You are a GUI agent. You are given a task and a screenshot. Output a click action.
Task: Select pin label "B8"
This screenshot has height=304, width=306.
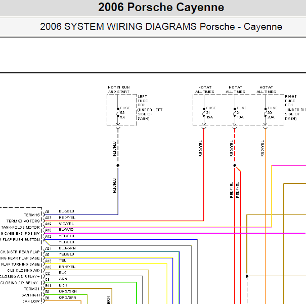coord(47,298)
